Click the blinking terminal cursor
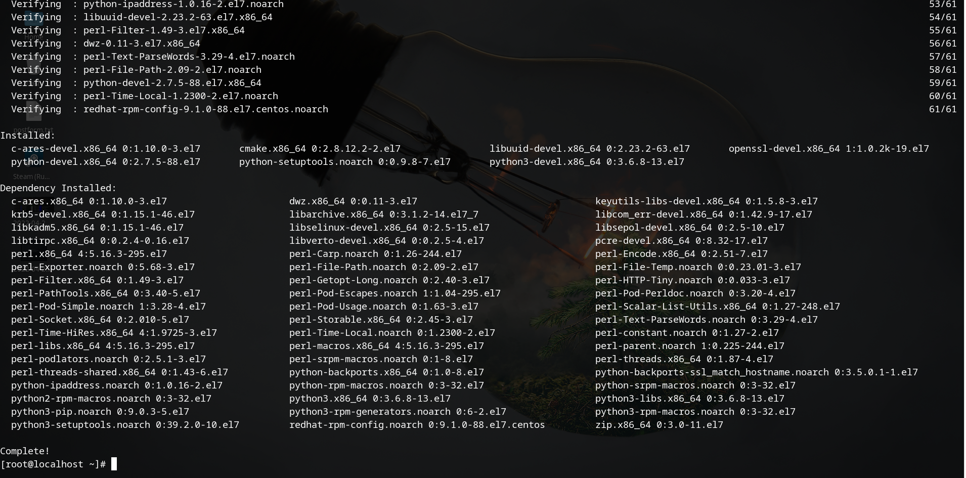This screenshot has width=966, height=478. pyautogui.click(x=113, y=464)
